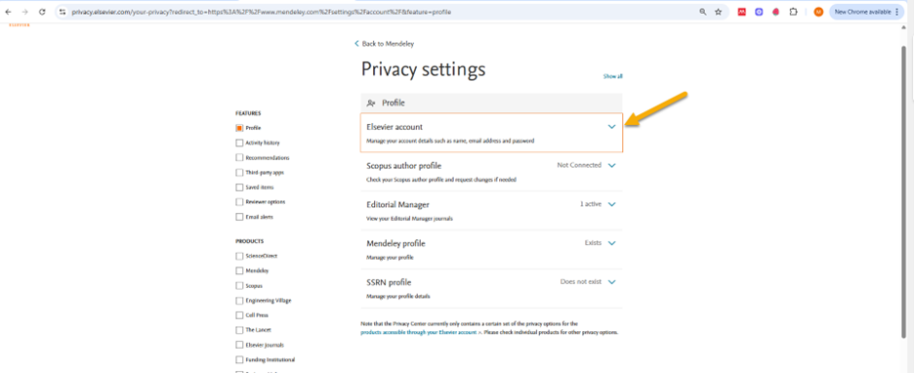Check the ScienceDirect product checkbox
Image resolution: width=914 pixels, height=373 pixels.
point(239,256)
